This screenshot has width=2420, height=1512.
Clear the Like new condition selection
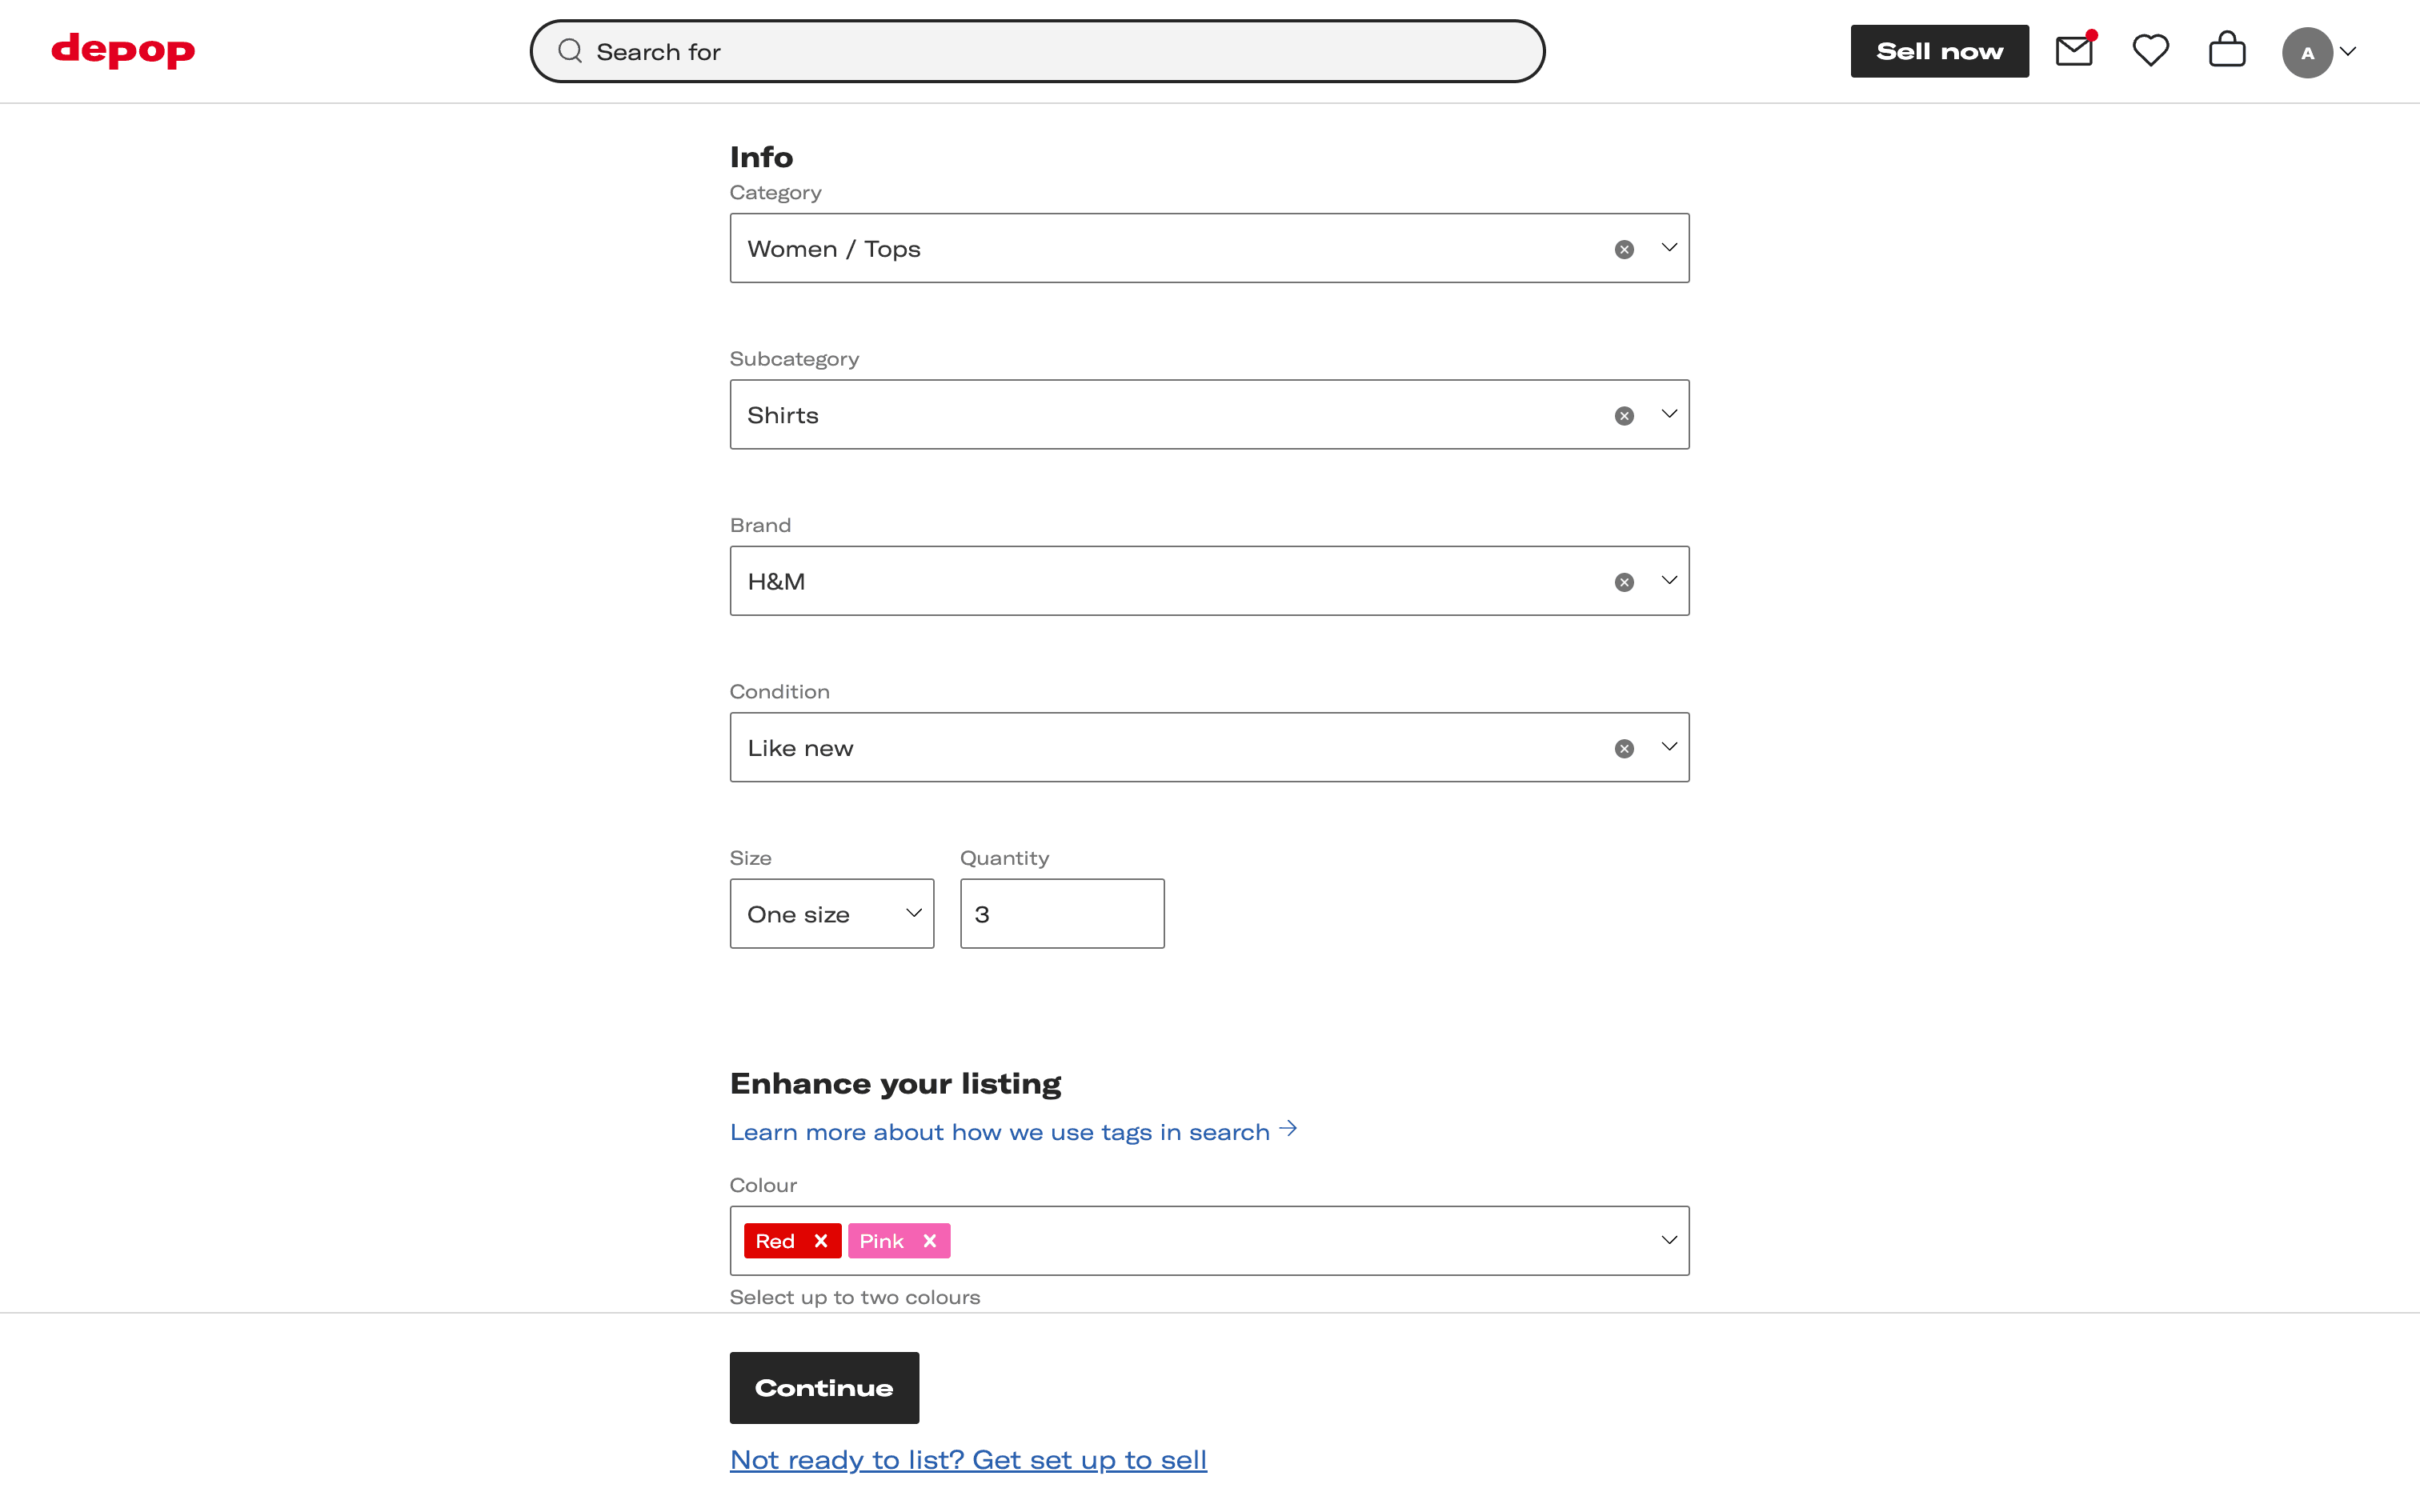click(1624, 748)
